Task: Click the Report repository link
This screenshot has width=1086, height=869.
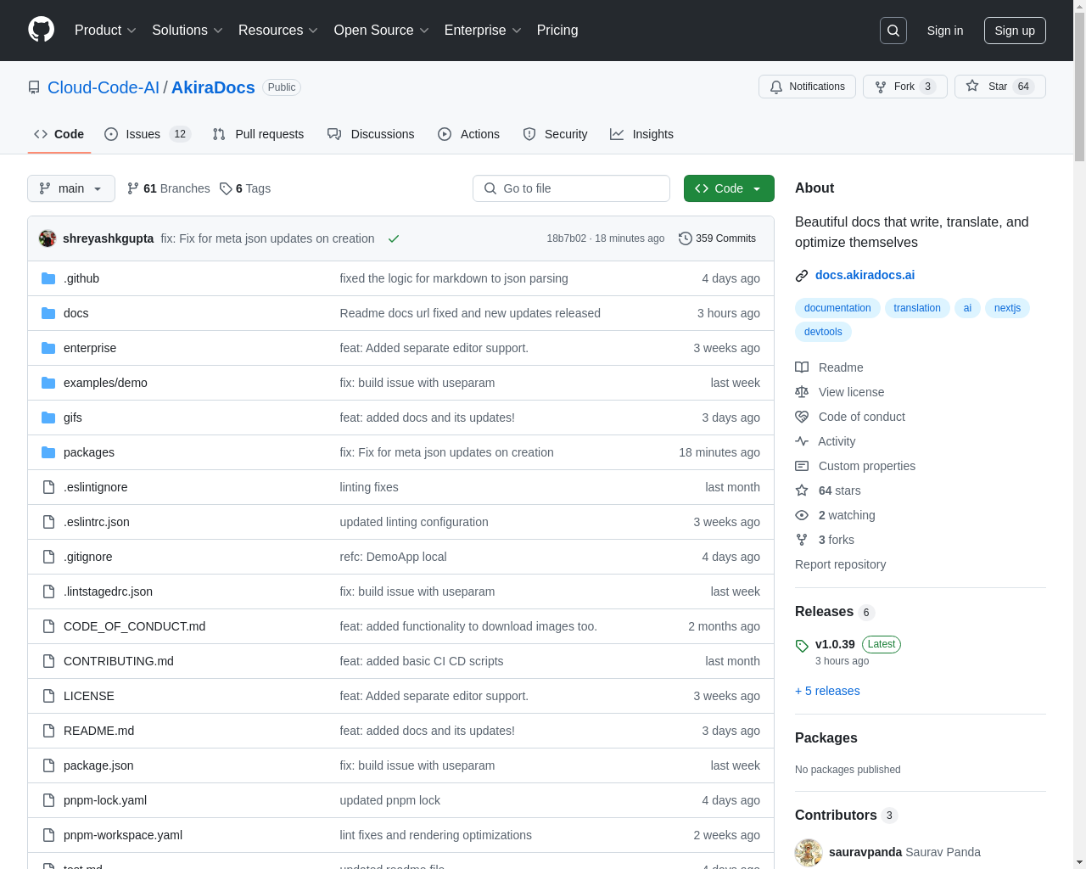Action: (x=840, y=564)
